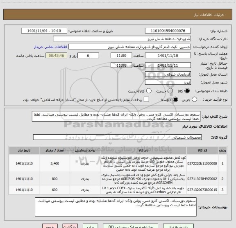Click the جزئیات اطلاعات نیاز header title
Image resolution: width=236 pixels, height=228 pixels.
coord(209,15)
